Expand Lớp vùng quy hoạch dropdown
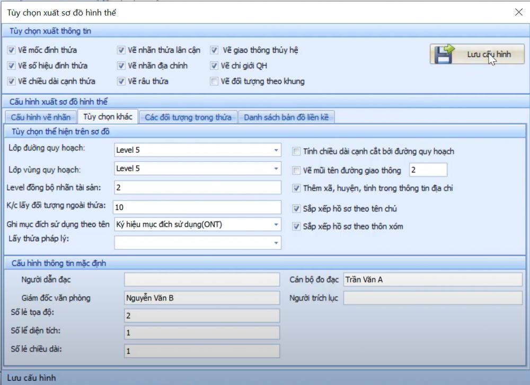Image resolution: width=530 pixels, height=385 pixels. (x=276, y=169)
